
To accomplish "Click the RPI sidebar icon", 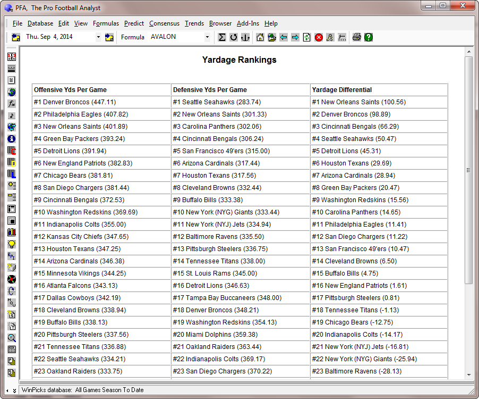I will [x=12, y=256].
